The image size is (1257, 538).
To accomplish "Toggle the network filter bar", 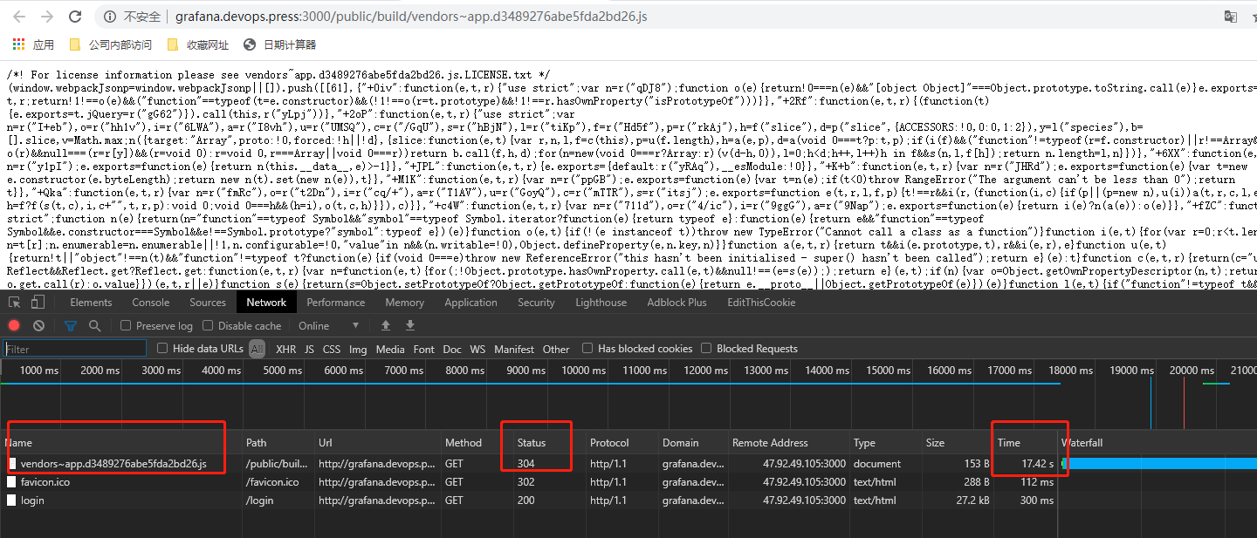I will [x=70, y=324].
